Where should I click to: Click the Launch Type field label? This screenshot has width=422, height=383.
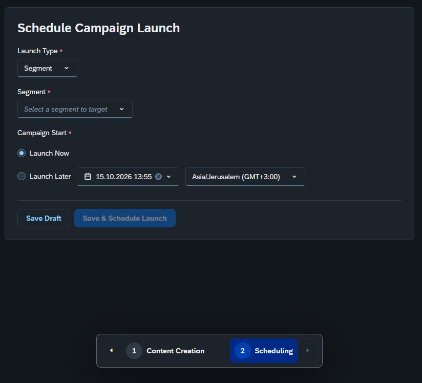pyautogui.click(x=37, y=51)
